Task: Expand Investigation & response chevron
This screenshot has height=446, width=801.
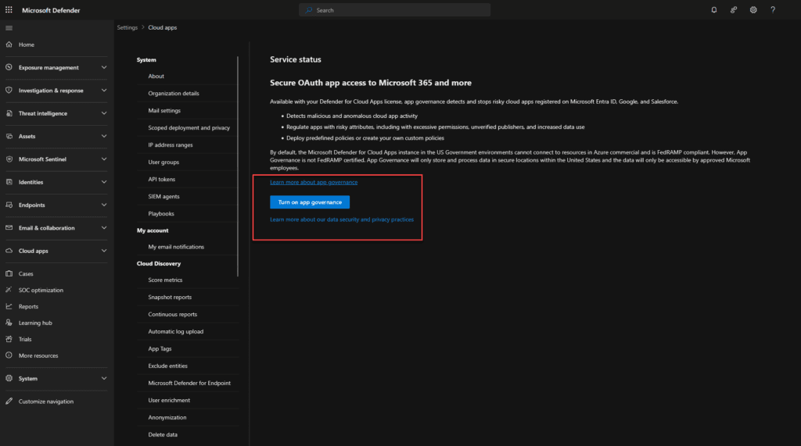Action: coord(104,91)
